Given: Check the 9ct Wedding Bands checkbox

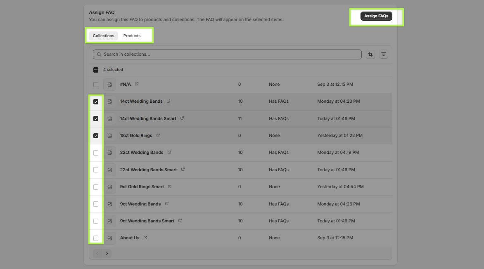Looking at the screenshot, I should [x=96, y=204].
